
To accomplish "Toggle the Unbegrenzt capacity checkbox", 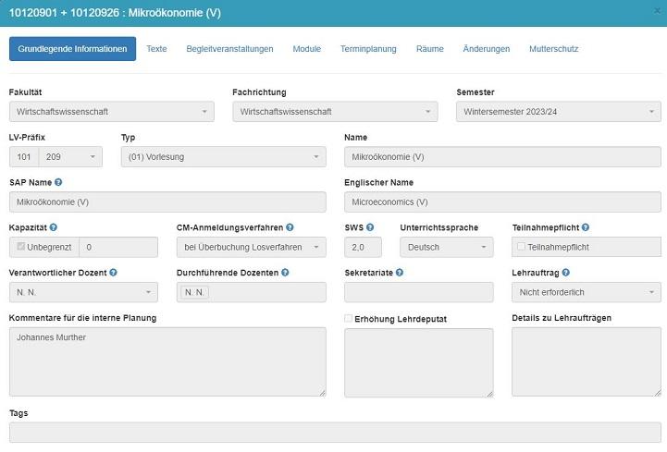I will [21, 247].
